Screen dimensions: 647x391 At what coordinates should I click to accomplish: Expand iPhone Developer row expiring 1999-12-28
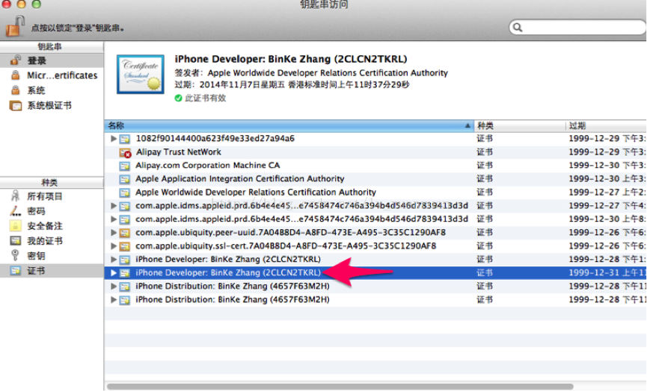(x=114, y=259)
